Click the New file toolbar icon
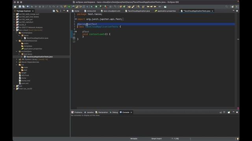 point(15,7)
